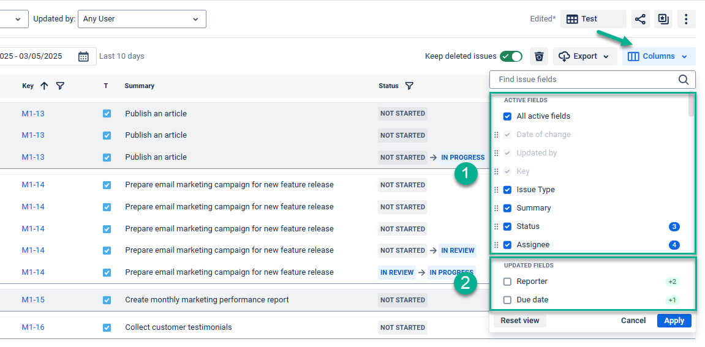Screen dimensions: 705x347
Task: Click the search magnifier in Find issue fields
Action: (x=684, y=80)
